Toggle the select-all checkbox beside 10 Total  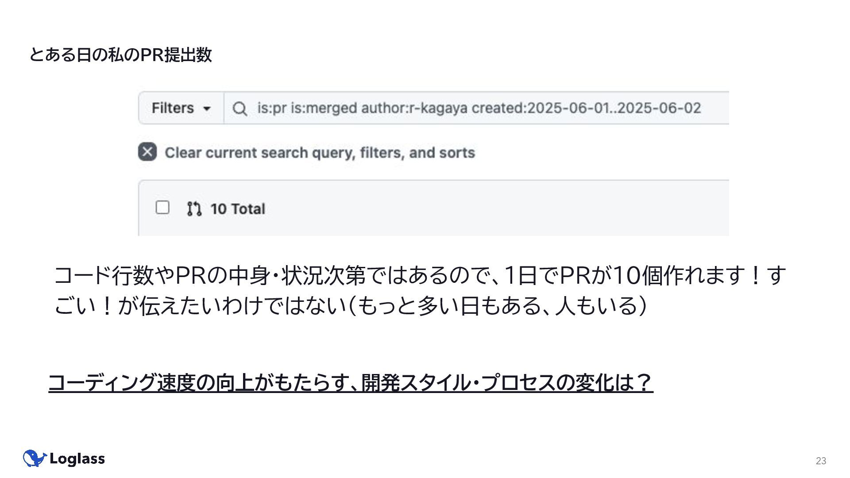pos(162,207)
